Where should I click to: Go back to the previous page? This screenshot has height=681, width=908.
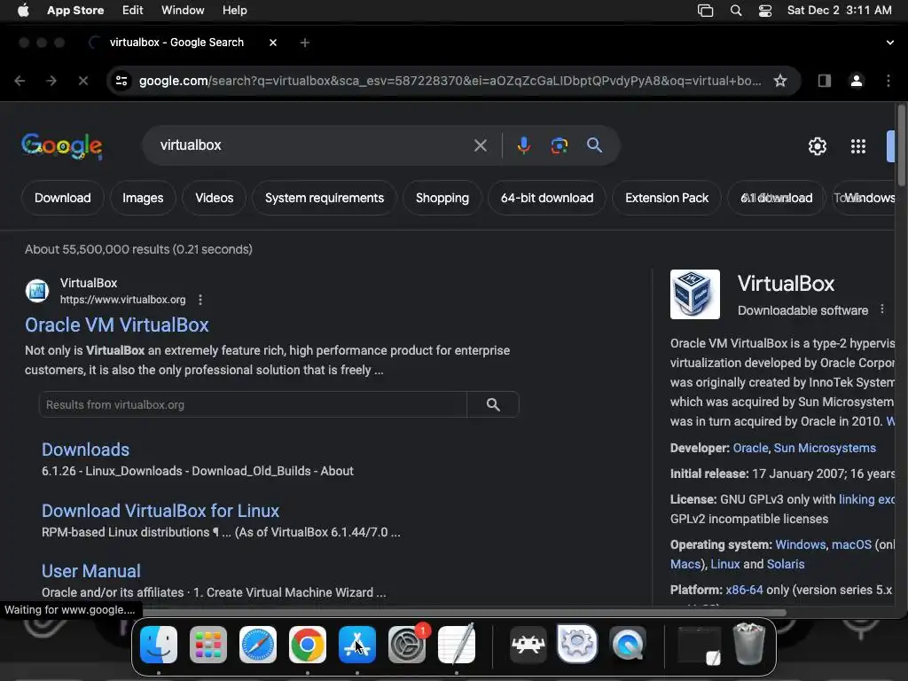(x=20, y=81)
